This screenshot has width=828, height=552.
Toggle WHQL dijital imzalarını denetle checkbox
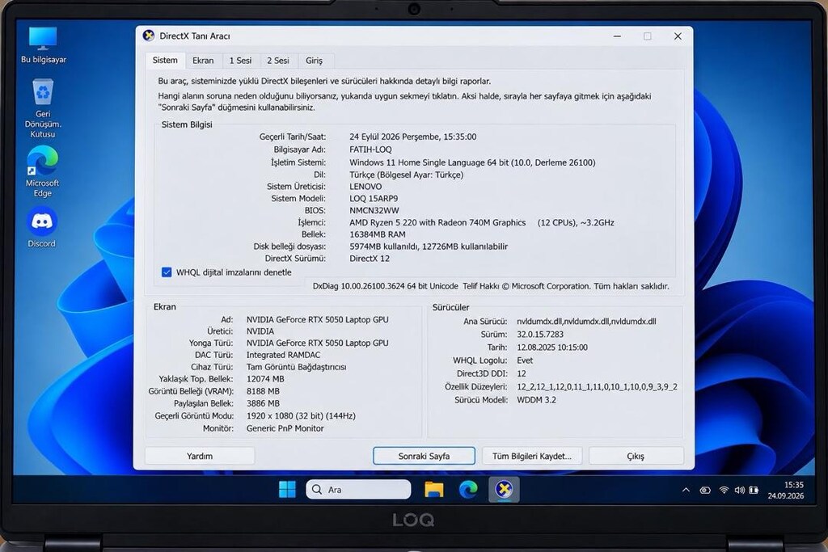(167, 272)
